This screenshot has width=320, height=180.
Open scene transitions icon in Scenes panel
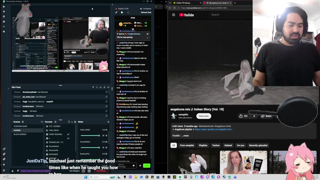(42, 122)
